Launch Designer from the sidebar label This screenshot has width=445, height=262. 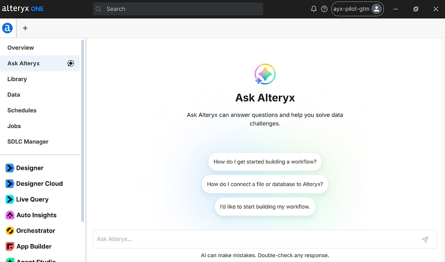click(x=30, y=168)
